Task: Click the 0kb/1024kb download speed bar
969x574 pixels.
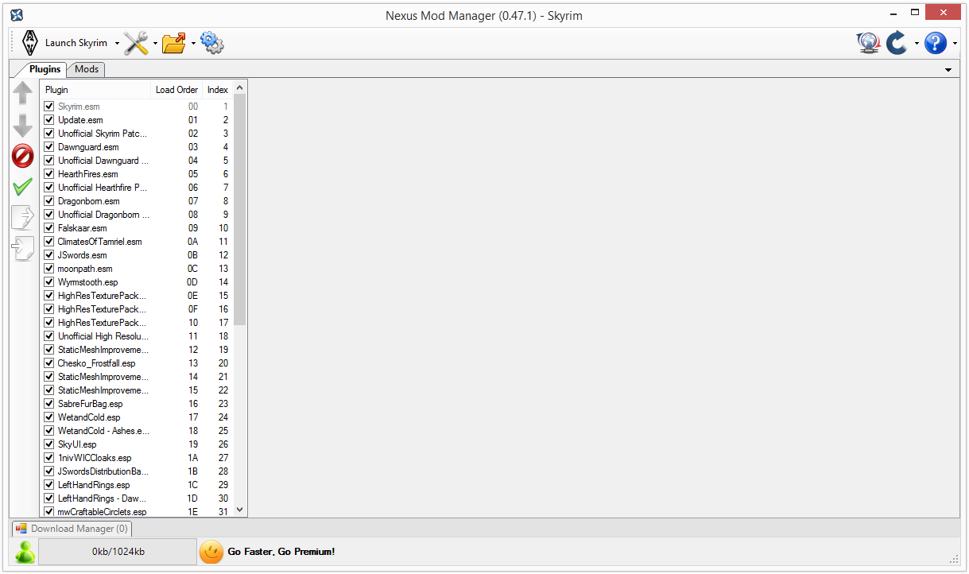Action: click(x=118, y=552)
